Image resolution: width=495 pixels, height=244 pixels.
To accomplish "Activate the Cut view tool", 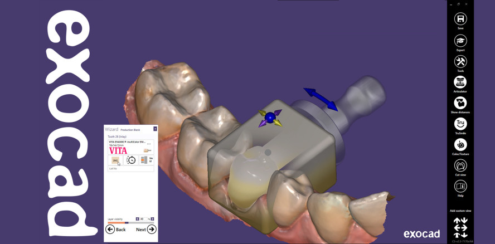I will coord(460,165).
